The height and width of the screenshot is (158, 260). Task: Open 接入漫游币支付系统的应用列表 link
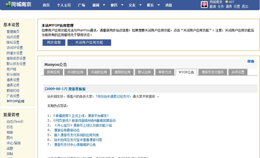tap(76, 135)
